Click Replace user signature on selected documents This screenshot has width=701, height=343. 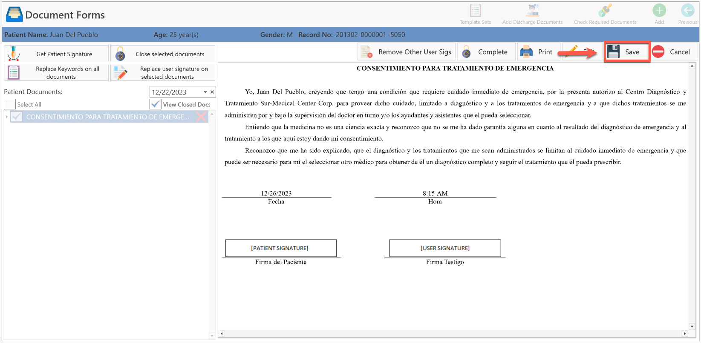point(163,72)
